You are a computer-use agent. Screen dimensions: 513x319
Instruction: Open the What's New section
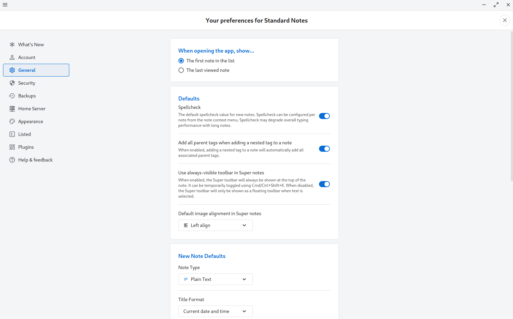pyautogui.click(x=36, y=45)
